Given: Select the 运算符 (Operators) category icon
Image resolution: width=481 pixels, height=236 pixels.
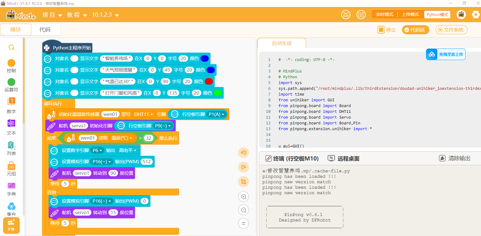Looking at the screenshot, I should [11, 82].
